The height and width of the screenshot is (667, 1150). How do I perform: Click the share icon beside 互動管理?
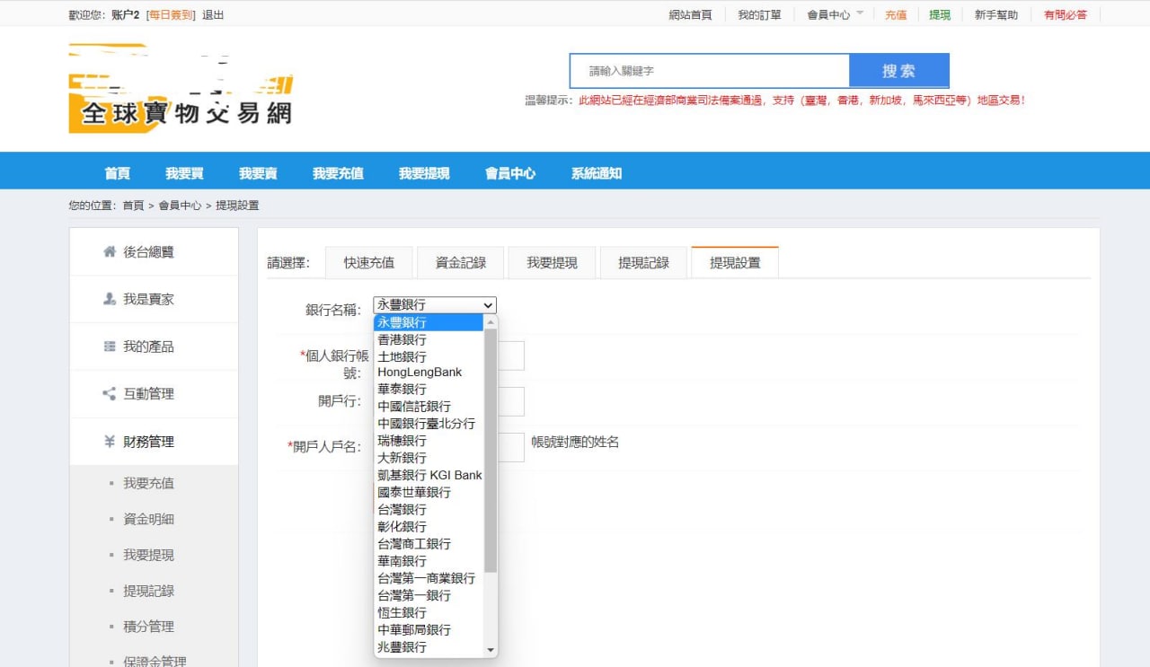pyautogui.click(x=110, y=393)
